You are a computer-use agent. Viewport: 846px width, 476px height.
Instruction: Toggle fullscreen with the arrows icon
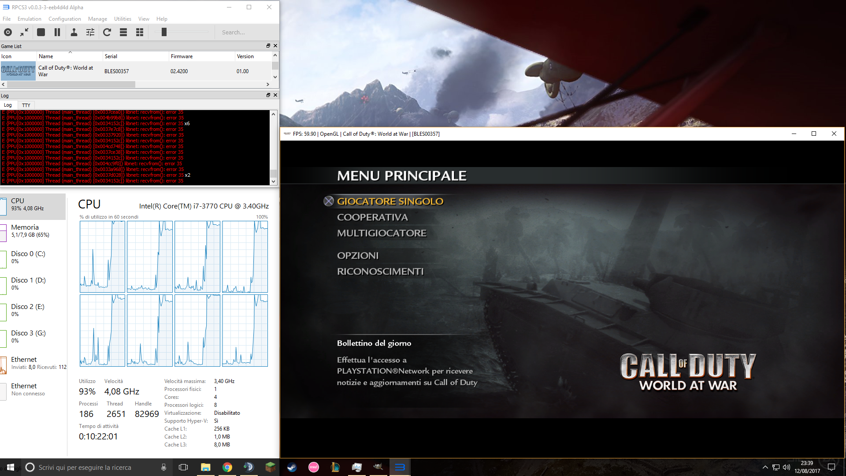[24, 32]
